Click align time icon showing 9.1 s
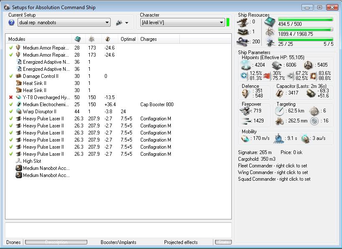This screenshot has height=249, width=342. coord(279,139)
